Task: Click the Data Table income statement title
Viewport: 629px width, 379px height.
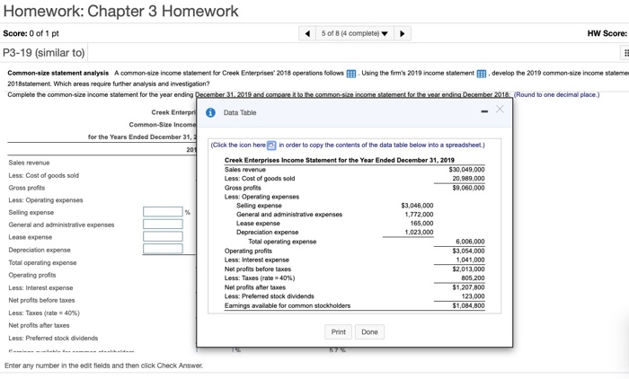Action: pyautogui.click(x=340, y=161)
